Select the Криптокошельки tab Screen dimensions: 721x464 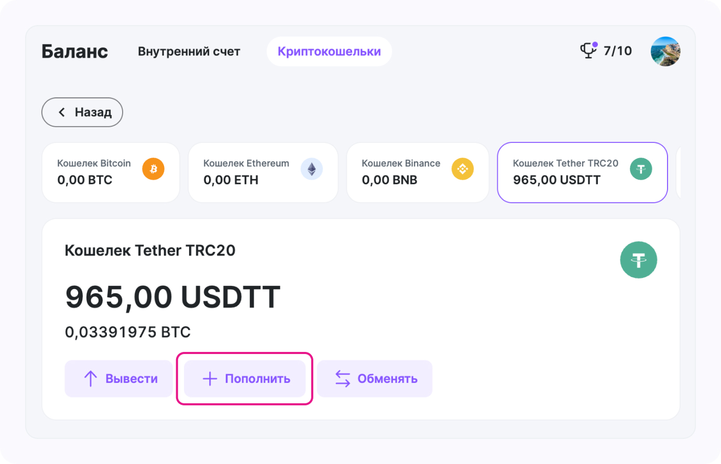pos(329,51)
